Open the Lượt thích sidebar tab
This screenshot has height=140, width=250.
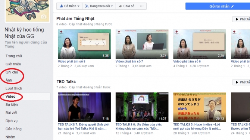[14, 88]
